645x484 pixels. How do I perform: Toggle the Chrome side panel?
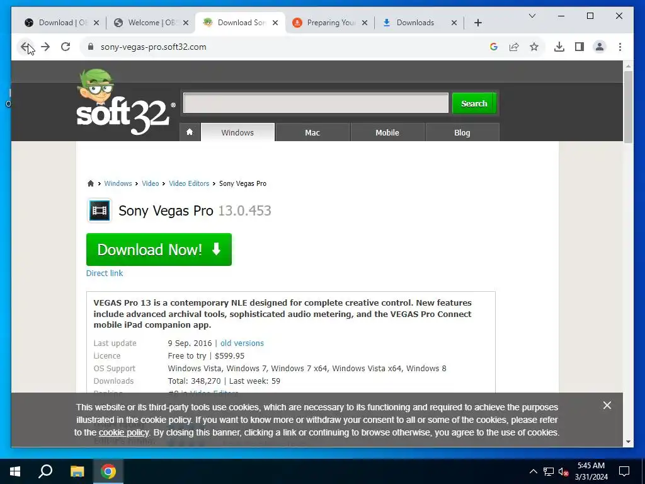click(x=579, y=47)
